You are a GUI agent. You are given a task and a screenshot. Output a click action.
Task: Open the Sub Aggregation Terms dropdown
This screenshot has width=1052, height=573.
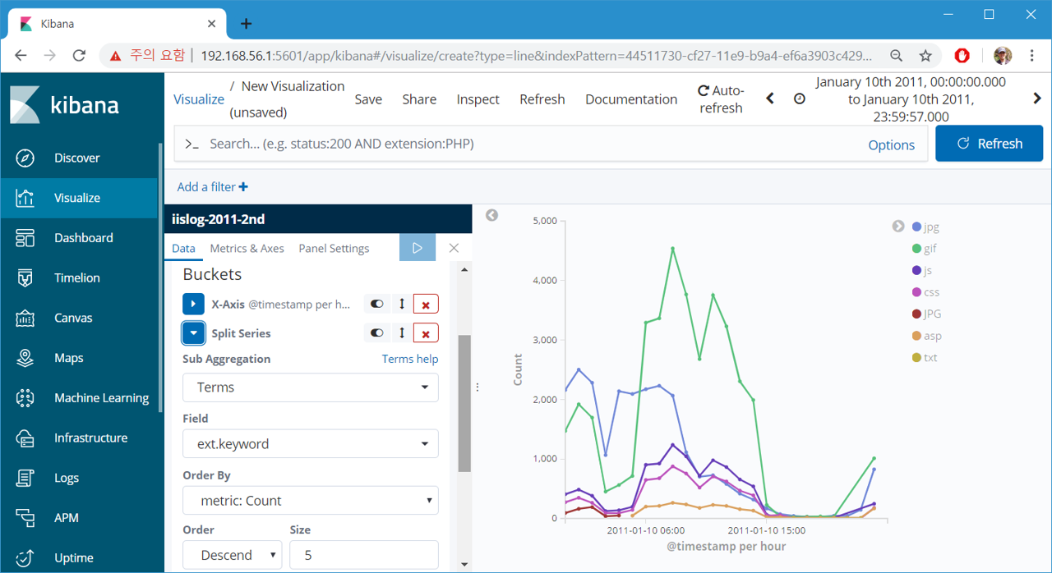(311, 387)
